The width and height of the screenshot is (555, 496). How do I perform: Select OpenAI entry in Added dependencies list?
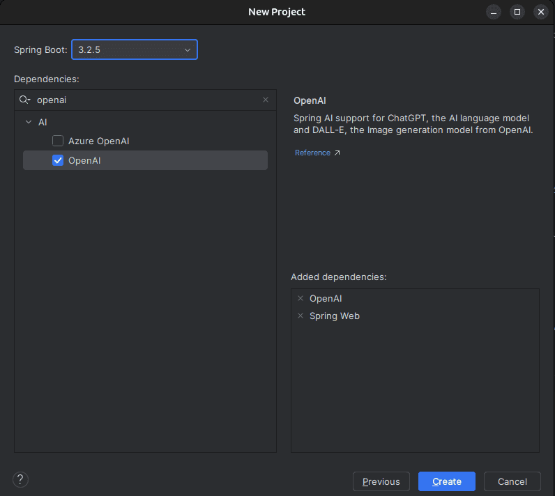326,298
